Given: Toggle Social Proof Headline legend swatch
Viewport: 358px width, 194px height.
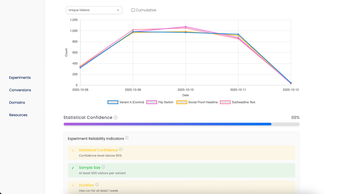Looking at the screenshot, I should (182, 102).
